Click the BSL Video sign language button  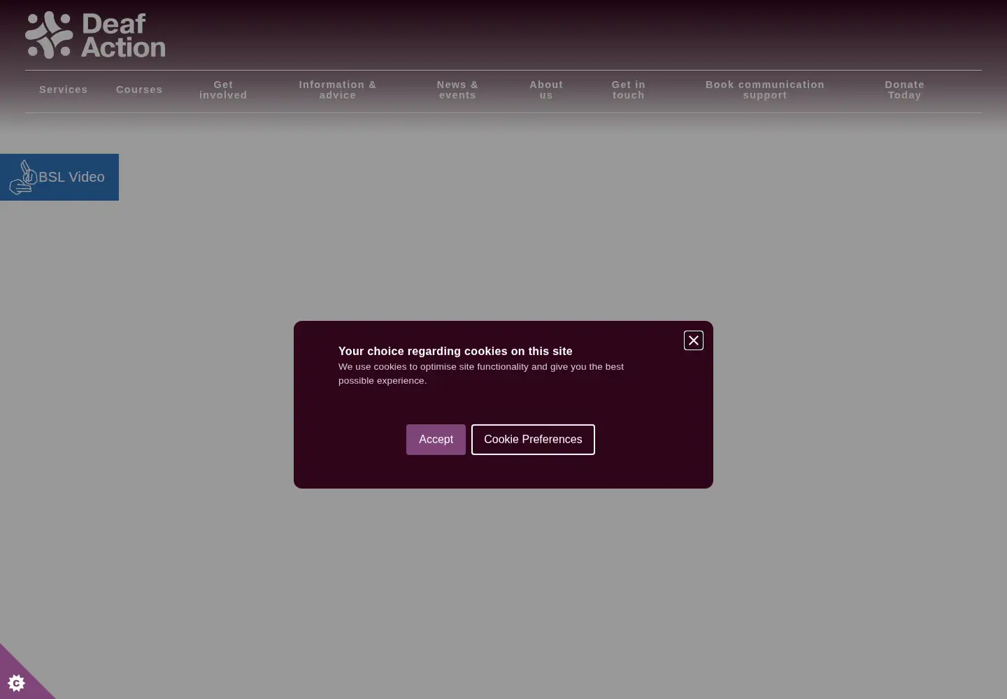pyautogui.click(x=59, y=177)
